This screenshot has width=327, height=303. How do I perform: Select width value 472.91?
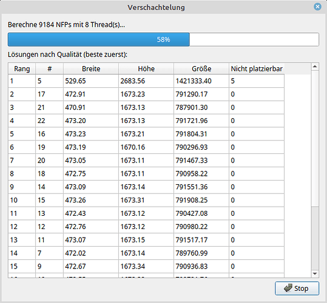coord(91,94)
